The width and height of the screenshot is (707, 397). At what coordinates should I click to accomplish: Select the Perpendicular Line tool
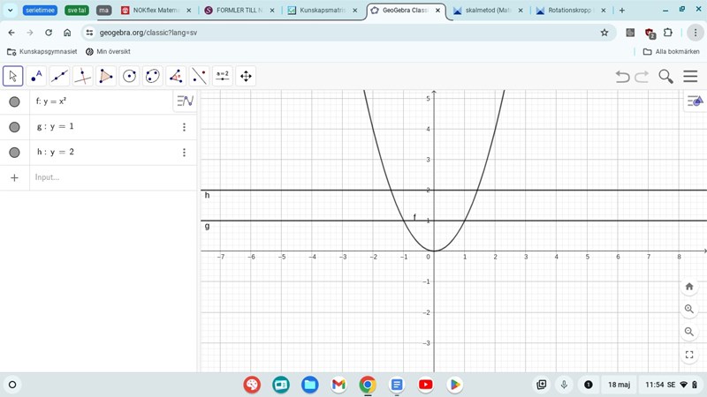pos(82,77)
